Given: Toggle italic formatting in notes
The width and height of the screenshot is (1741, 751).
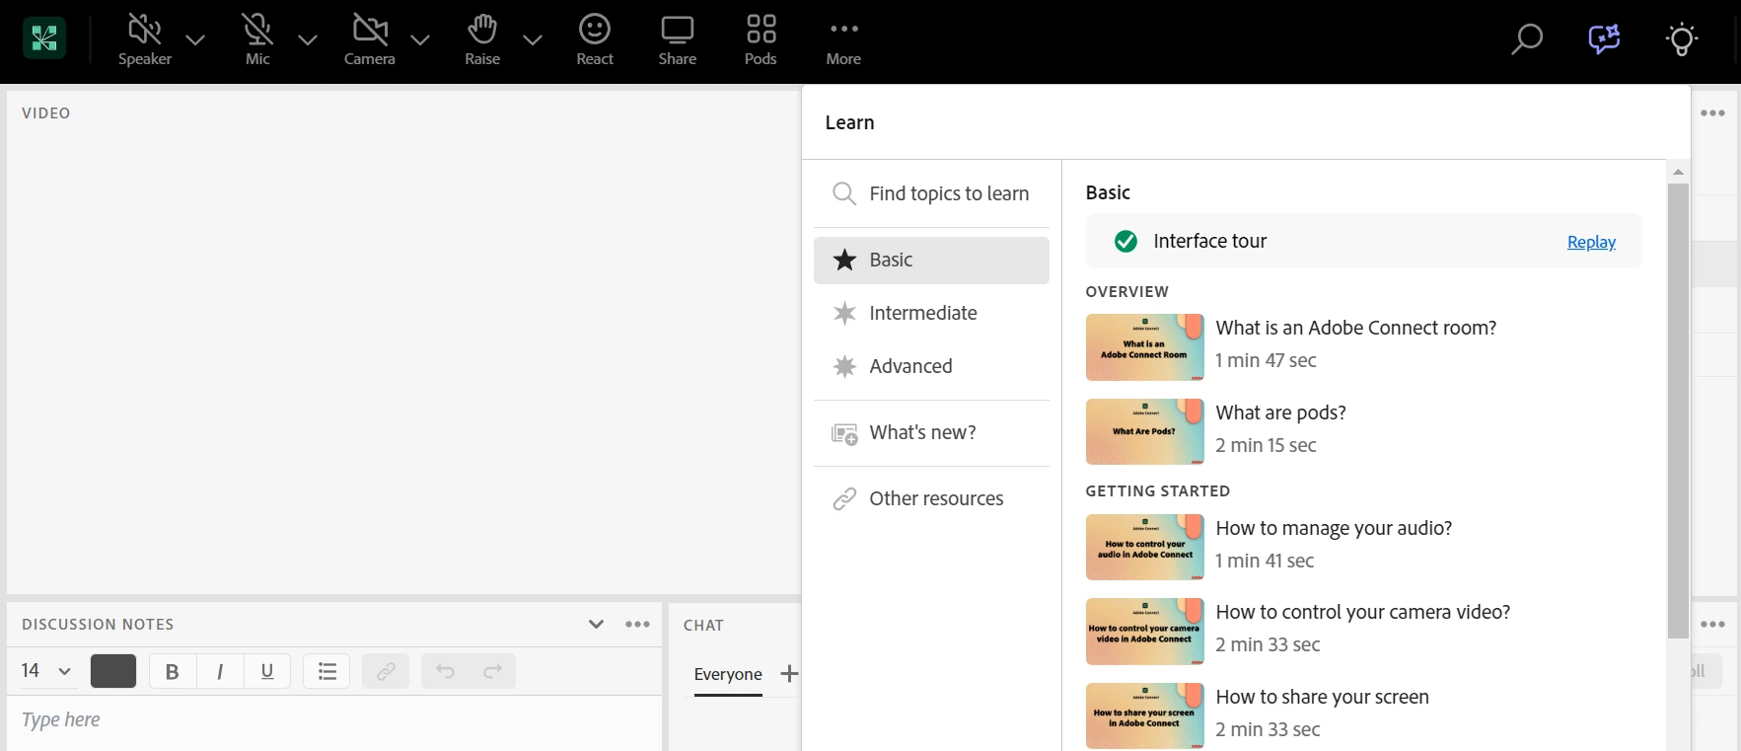Looking at the screenshot, I should 219,671.
